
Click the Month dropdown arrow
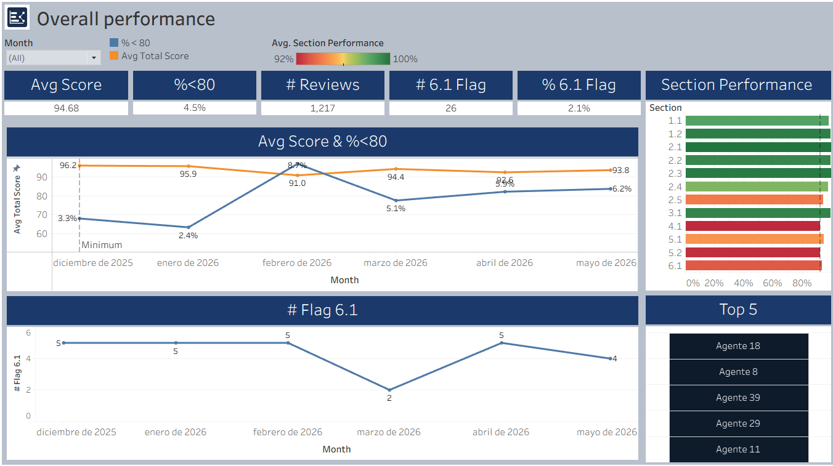pyautogui.click(x=94, y=58)
